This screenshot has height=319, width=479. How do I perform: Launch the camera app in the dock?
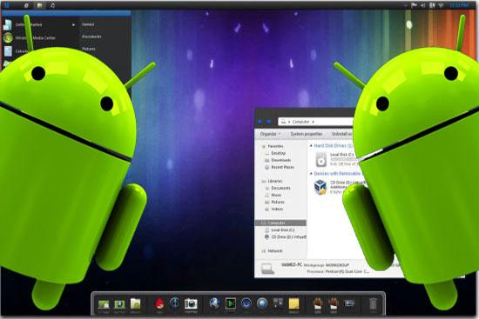pos(191,303)
